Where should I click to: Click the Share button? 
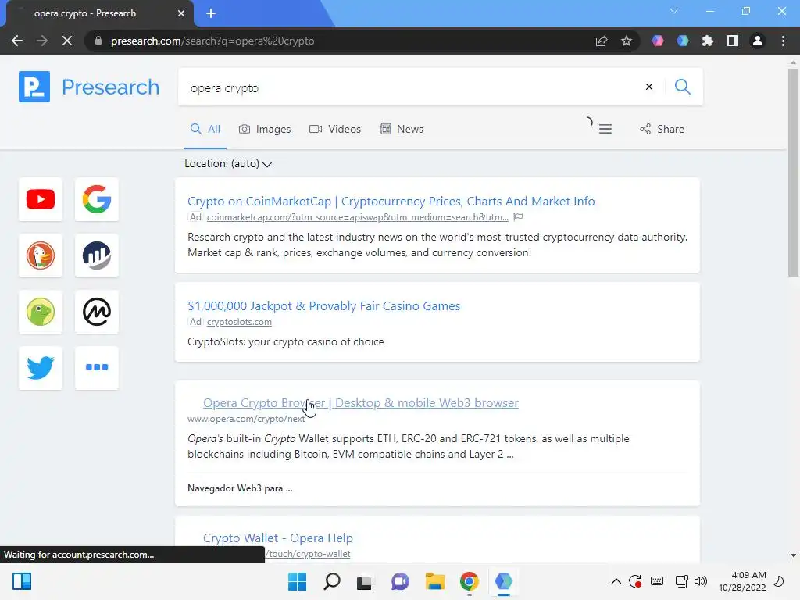pyautogui.click(x=662, y=129)
